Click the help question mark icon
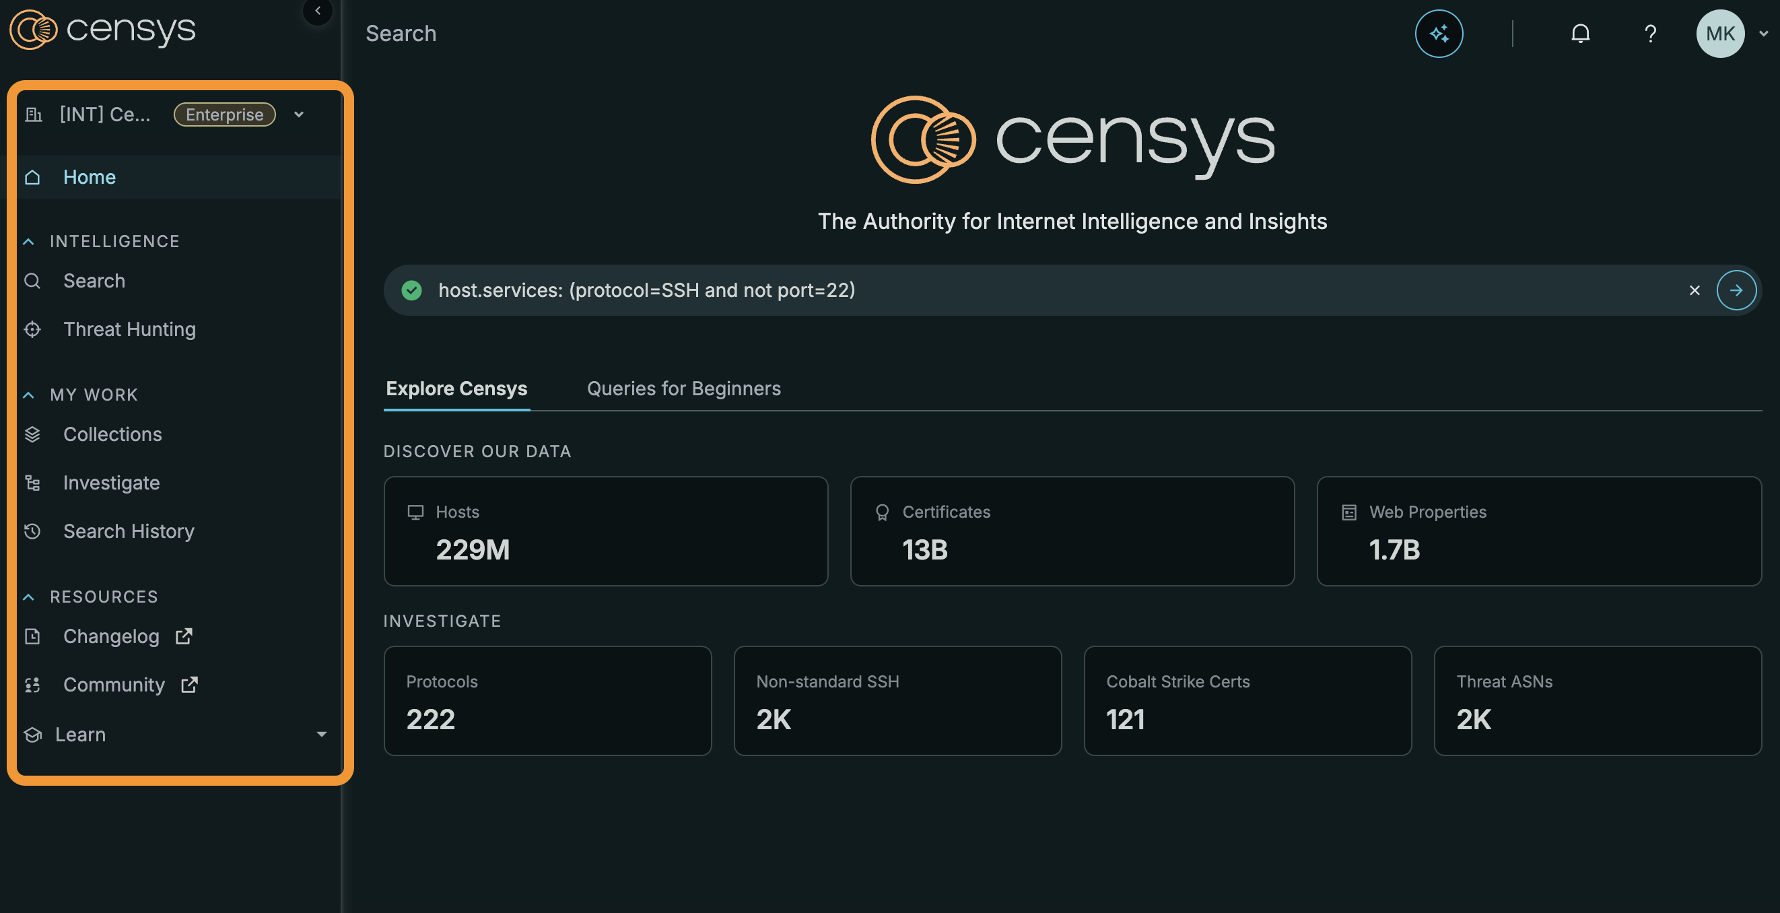This screenshot has width=1780, height=913. click(x=1650, y=33)
